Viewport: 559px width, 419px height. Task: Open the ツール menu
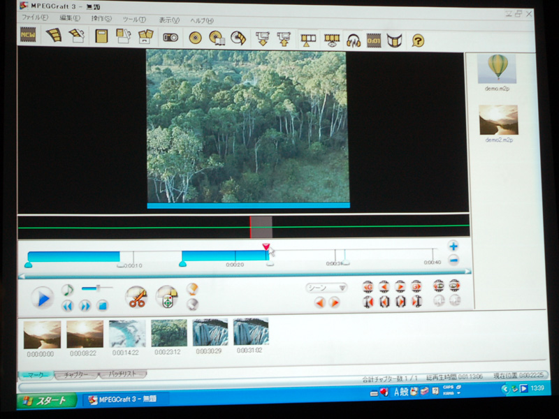134,19
